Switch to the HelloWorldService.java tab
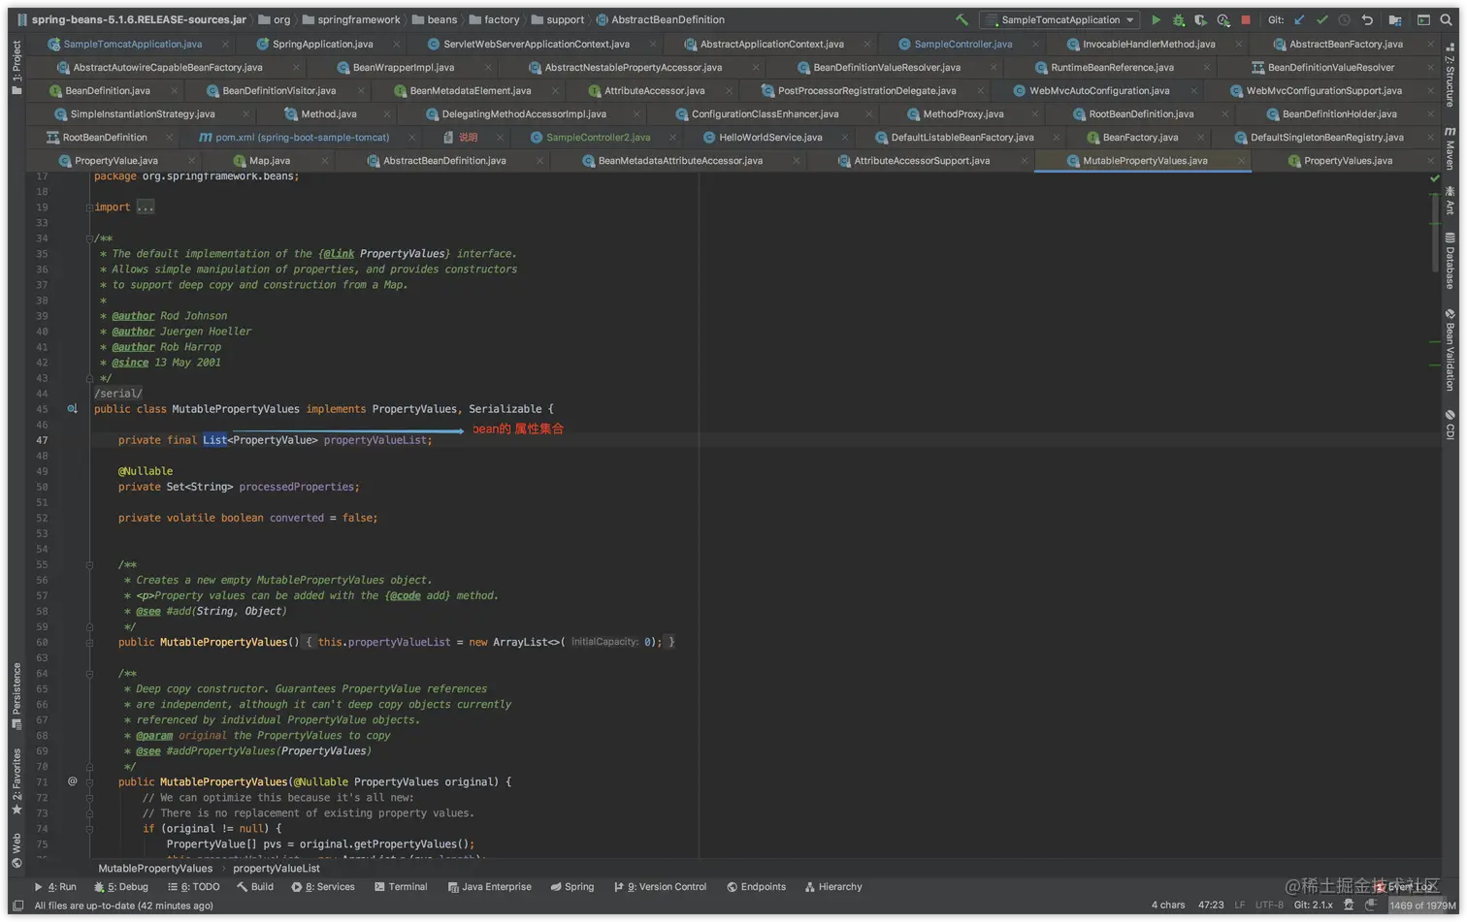 (x=770, y=138)
